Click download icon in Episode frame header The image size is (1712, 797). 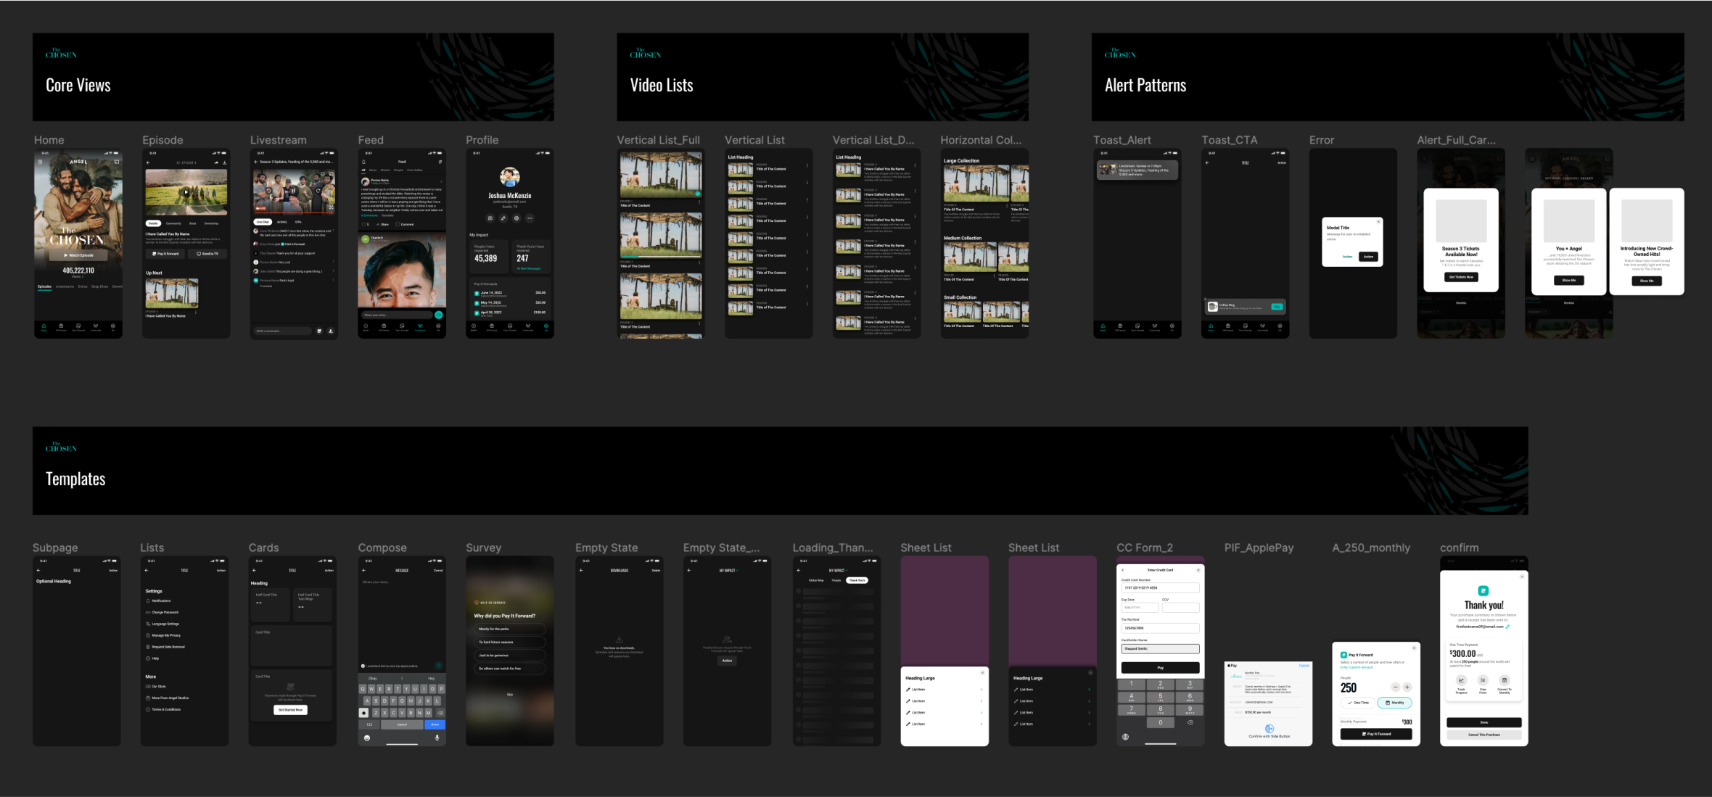[x=225, y=162]
